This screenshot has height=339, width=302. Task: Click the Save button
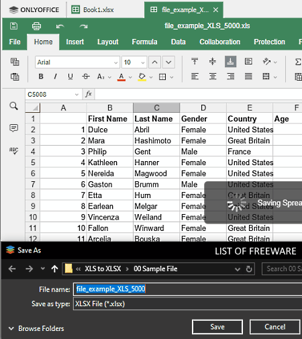coord(217,327)
